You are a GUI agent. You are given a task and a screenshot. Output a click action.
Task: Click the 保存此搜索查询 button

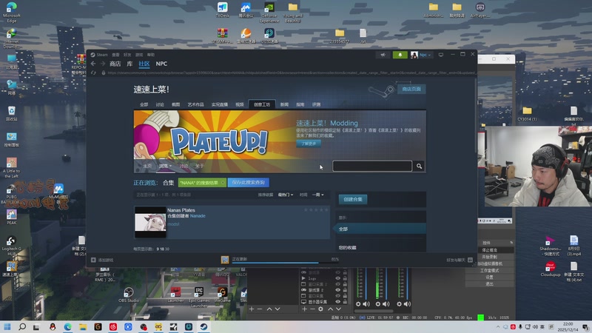click(x=248, y=182)
